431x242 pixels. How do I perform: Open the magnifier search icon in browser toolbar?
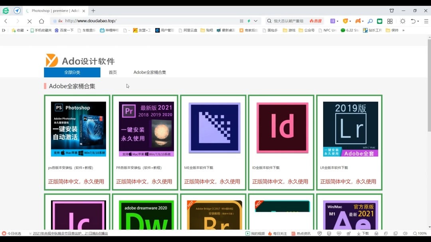[370, 21]
